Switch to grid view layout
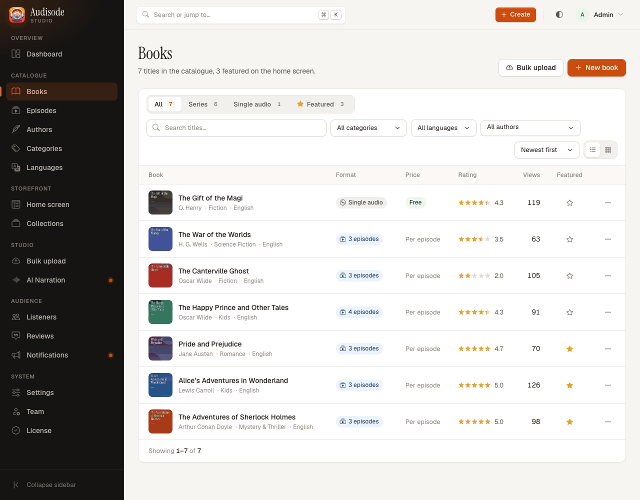This screenshot has height=500, width=640. (x=608, y=150)
